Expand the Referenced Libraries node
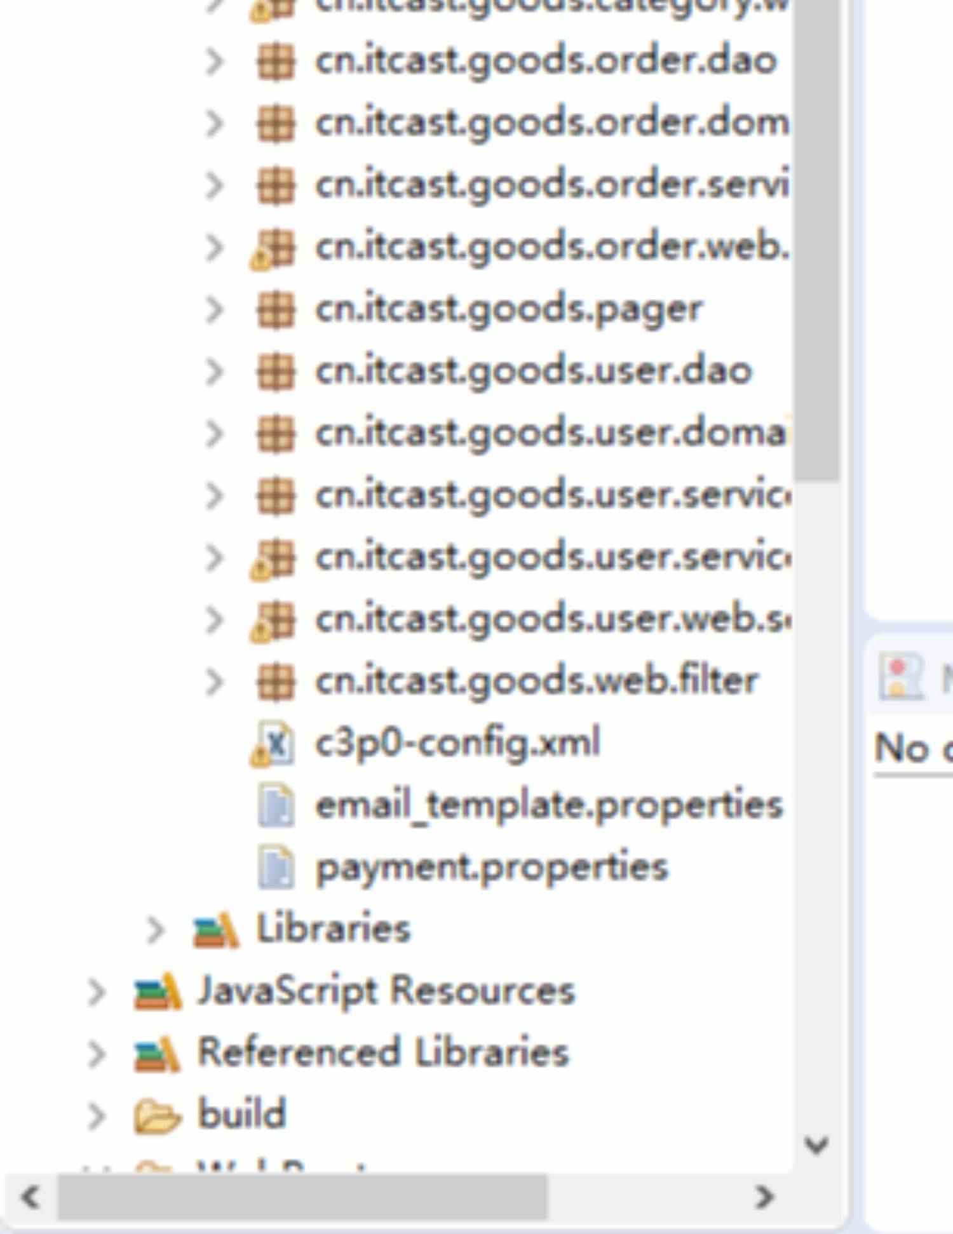Image resolution: width=953 pixels, height=1234 pixels. (97, 1054)
